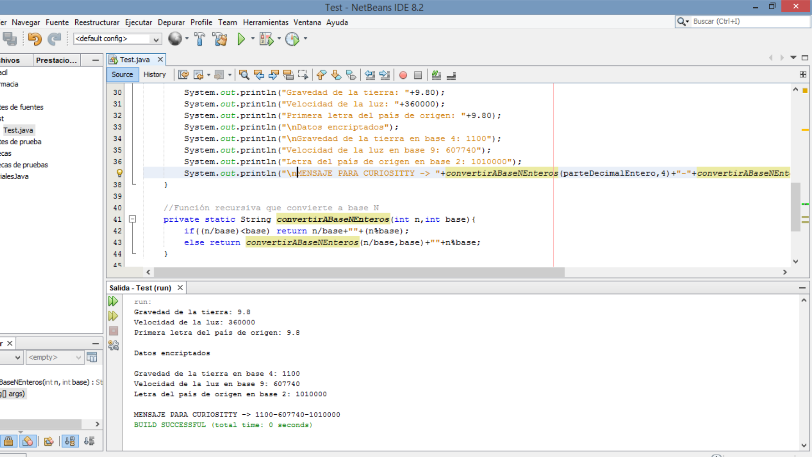Click the Build Project icon
The width and height of the screenshot is (812, 457).
click(199, 38)
